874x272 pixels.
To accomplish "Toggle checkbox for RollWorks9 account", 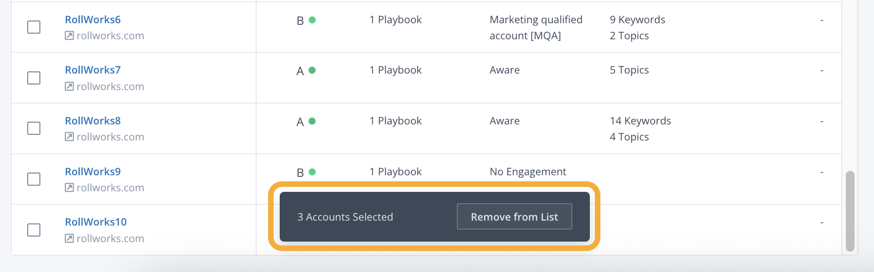I will pos(34,179).
